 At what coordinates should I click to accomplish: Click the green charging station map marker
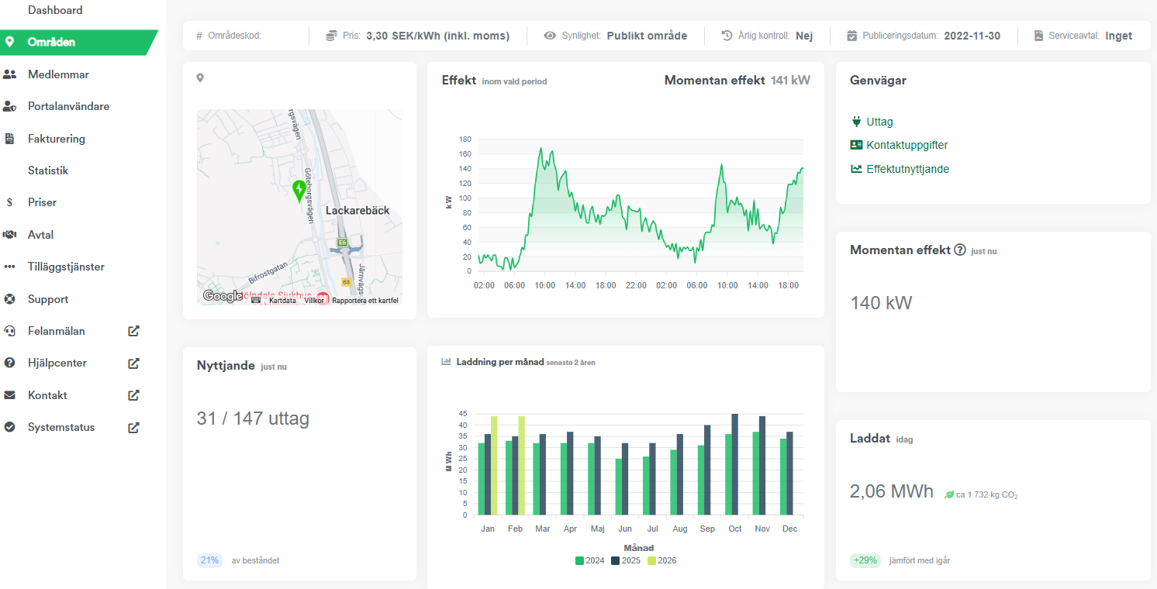click(x=299, y=190)
